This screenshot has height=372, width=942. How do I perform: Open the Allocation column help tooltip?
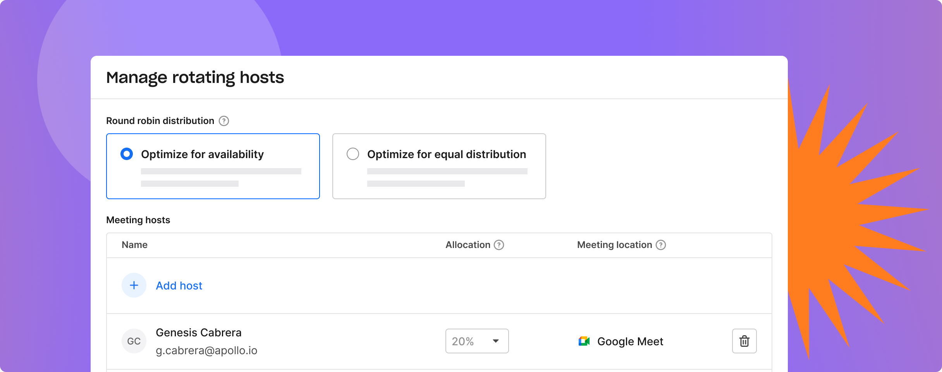click(x=500, y=245)
